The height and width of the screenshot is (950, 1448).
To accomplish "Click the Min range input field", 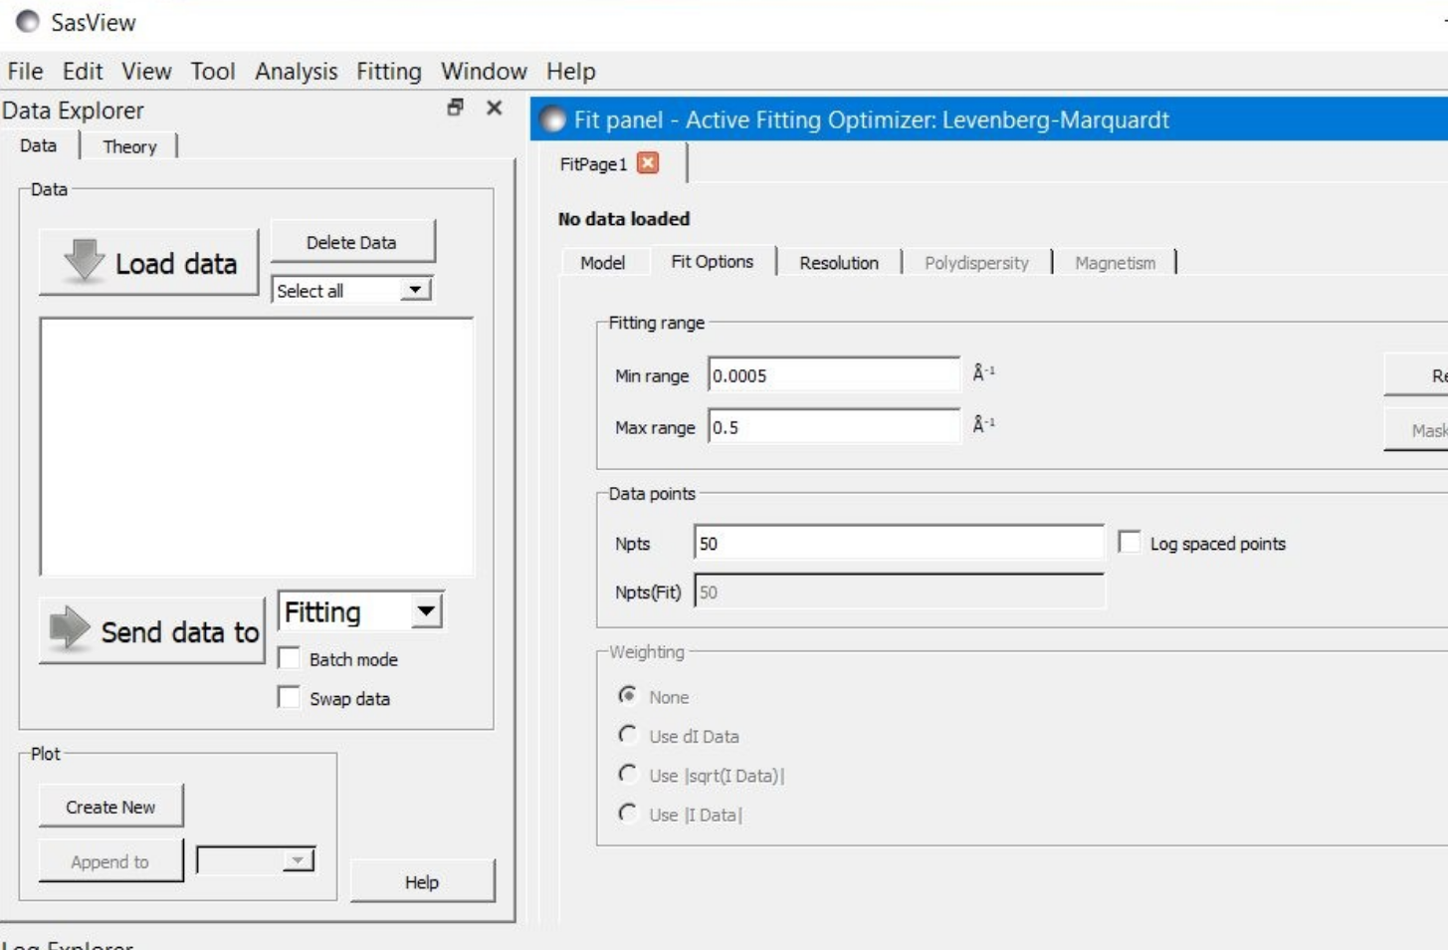I will pyautogui.click(x=831, y=375).
